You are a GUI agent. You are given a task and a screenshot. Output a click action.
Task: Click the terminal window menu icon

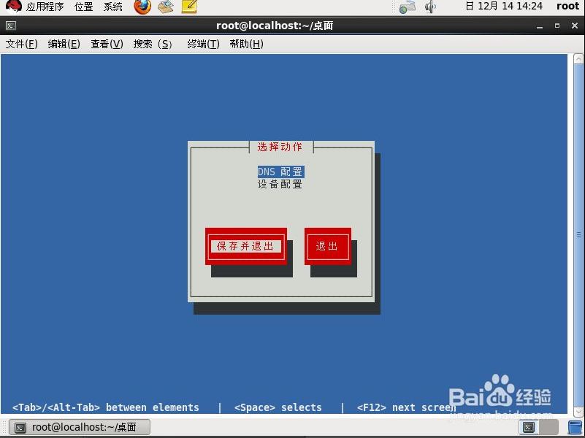pos(10,26)
